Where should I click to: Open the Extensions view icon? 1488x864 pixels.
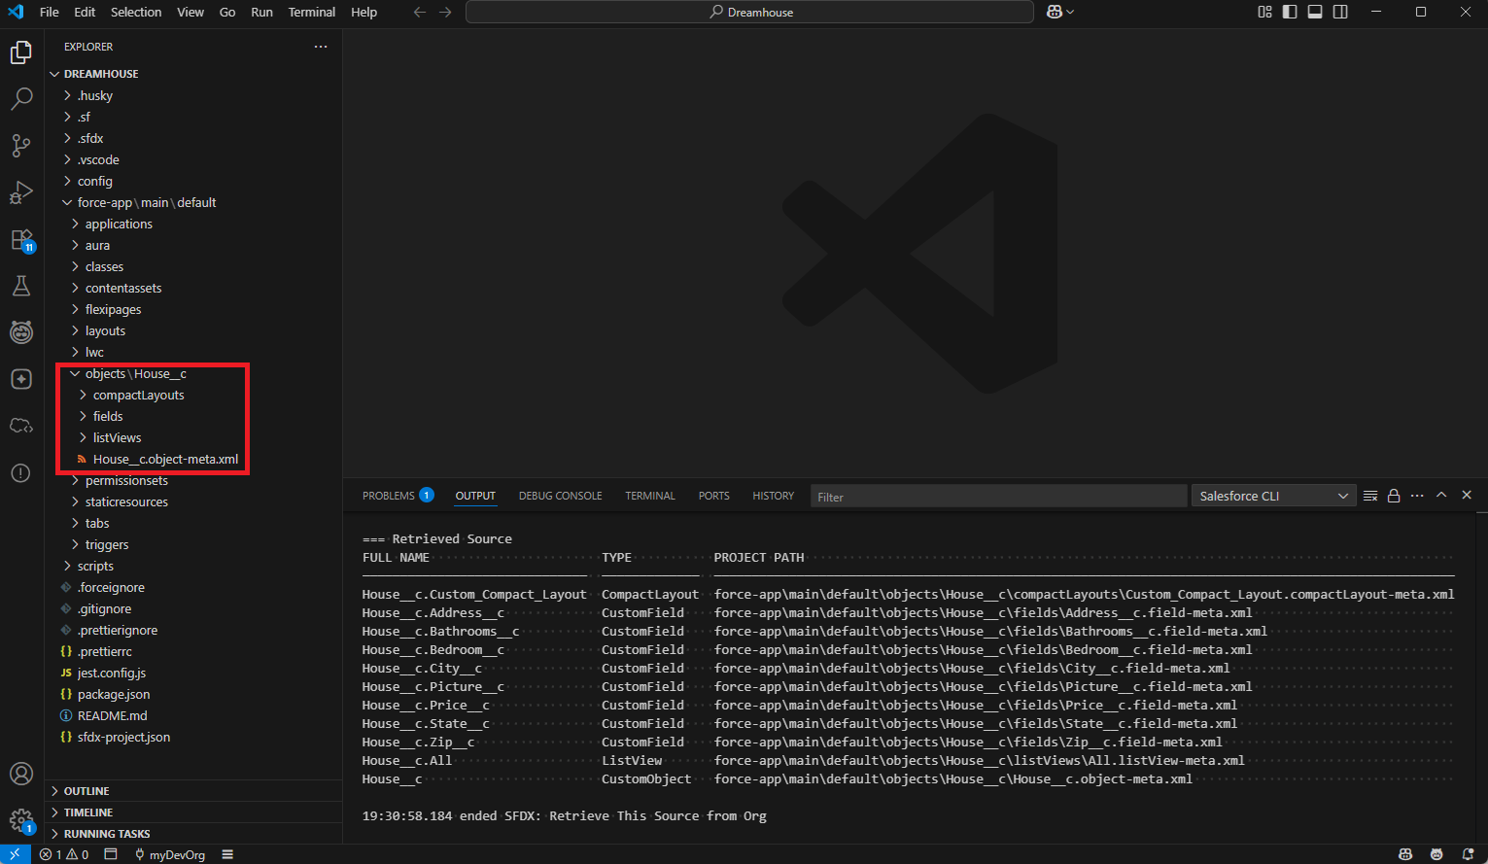coord(21,239)
